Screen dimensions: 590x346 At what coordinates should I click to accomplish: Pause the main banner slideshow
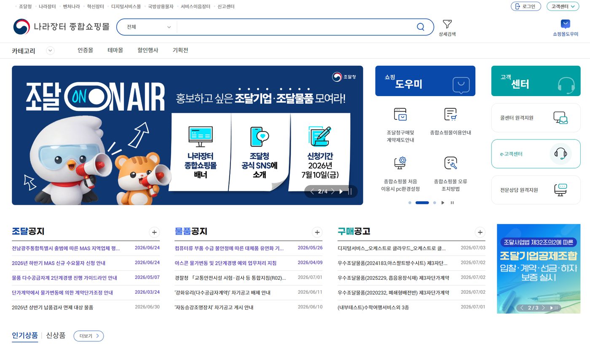pos(350,192)
